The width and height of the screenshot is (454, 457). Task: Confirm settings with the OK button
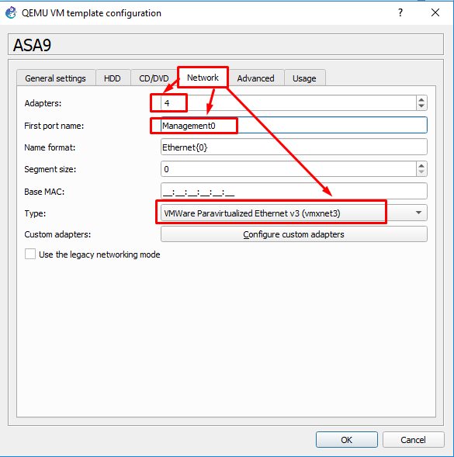pyautogui.click(x=347, y=440)
